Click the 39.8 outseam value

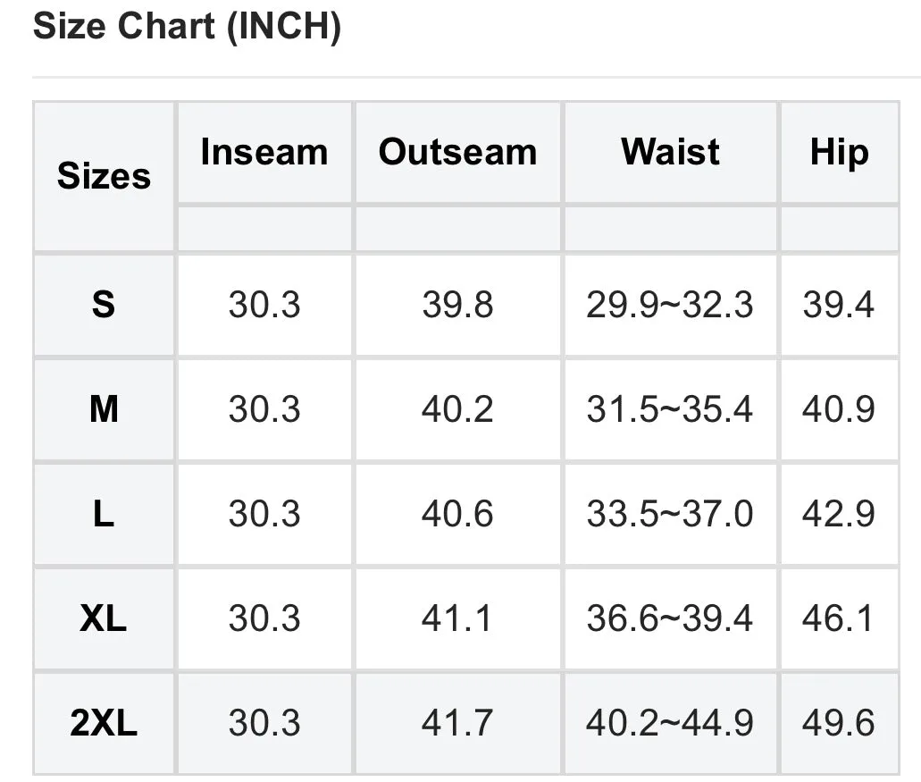[457, 305]
